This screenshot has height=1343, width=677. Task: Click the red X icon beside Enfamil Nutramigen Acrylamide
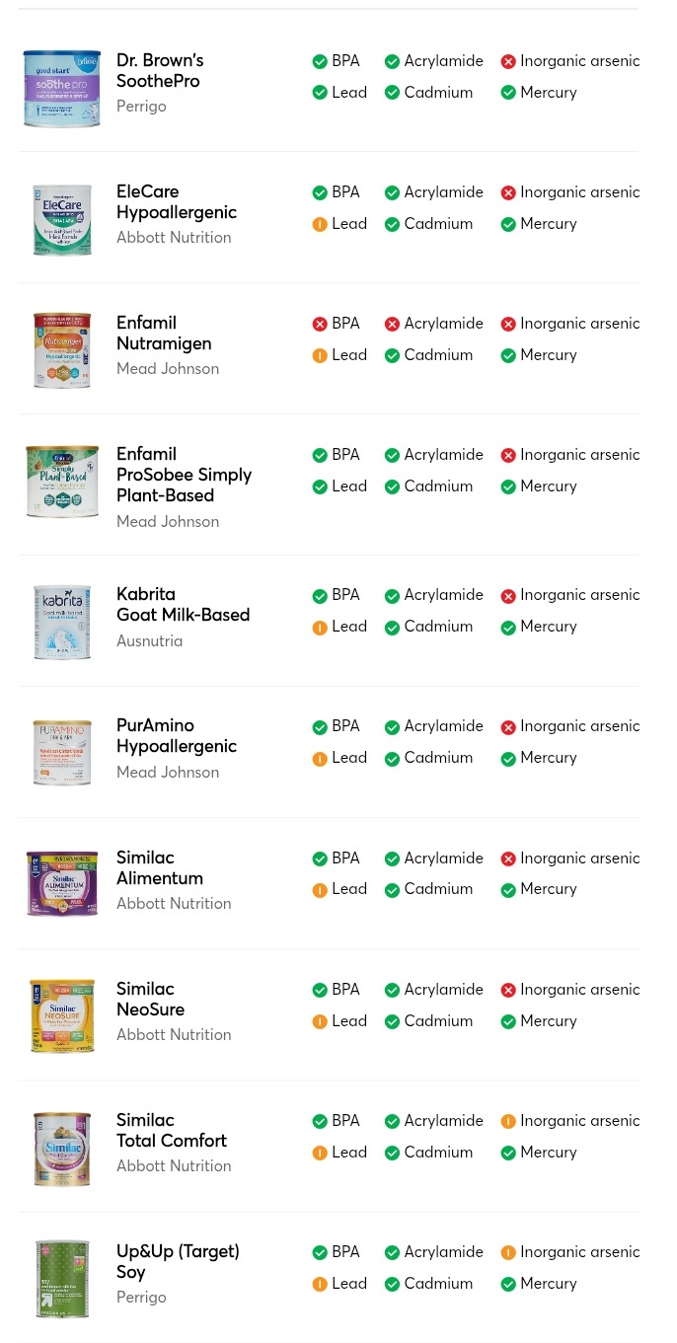coord(392,325)
